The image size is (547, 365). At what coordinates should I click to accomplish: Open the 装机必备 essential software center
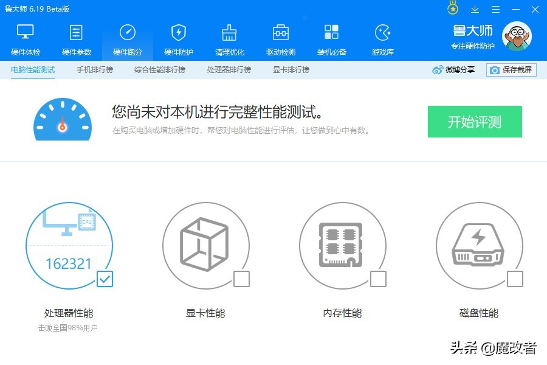331,38
